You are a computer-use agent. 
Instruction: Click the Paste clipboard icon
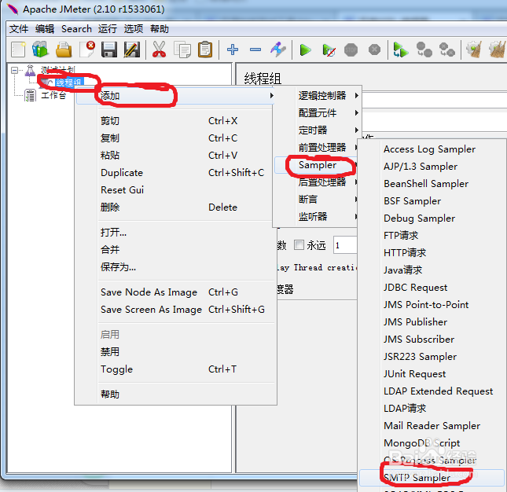pyautogui.click(x=205, y=50)
